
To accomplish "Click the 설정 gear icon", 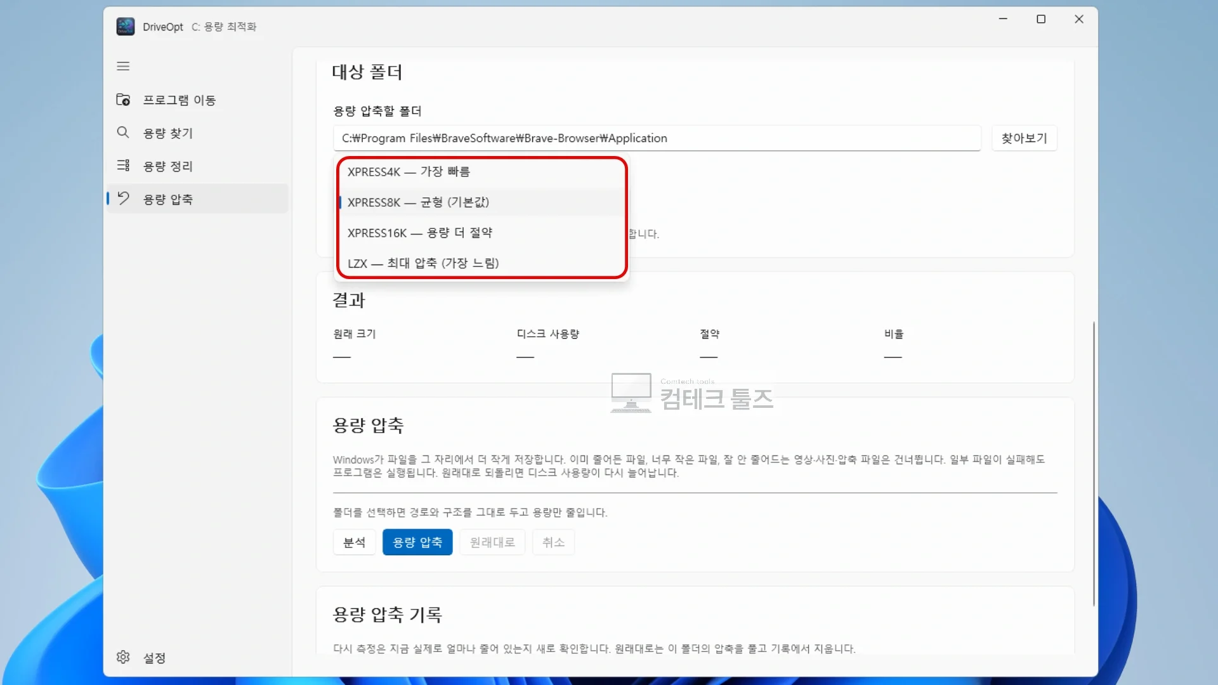I will click(x=123, y=657).
